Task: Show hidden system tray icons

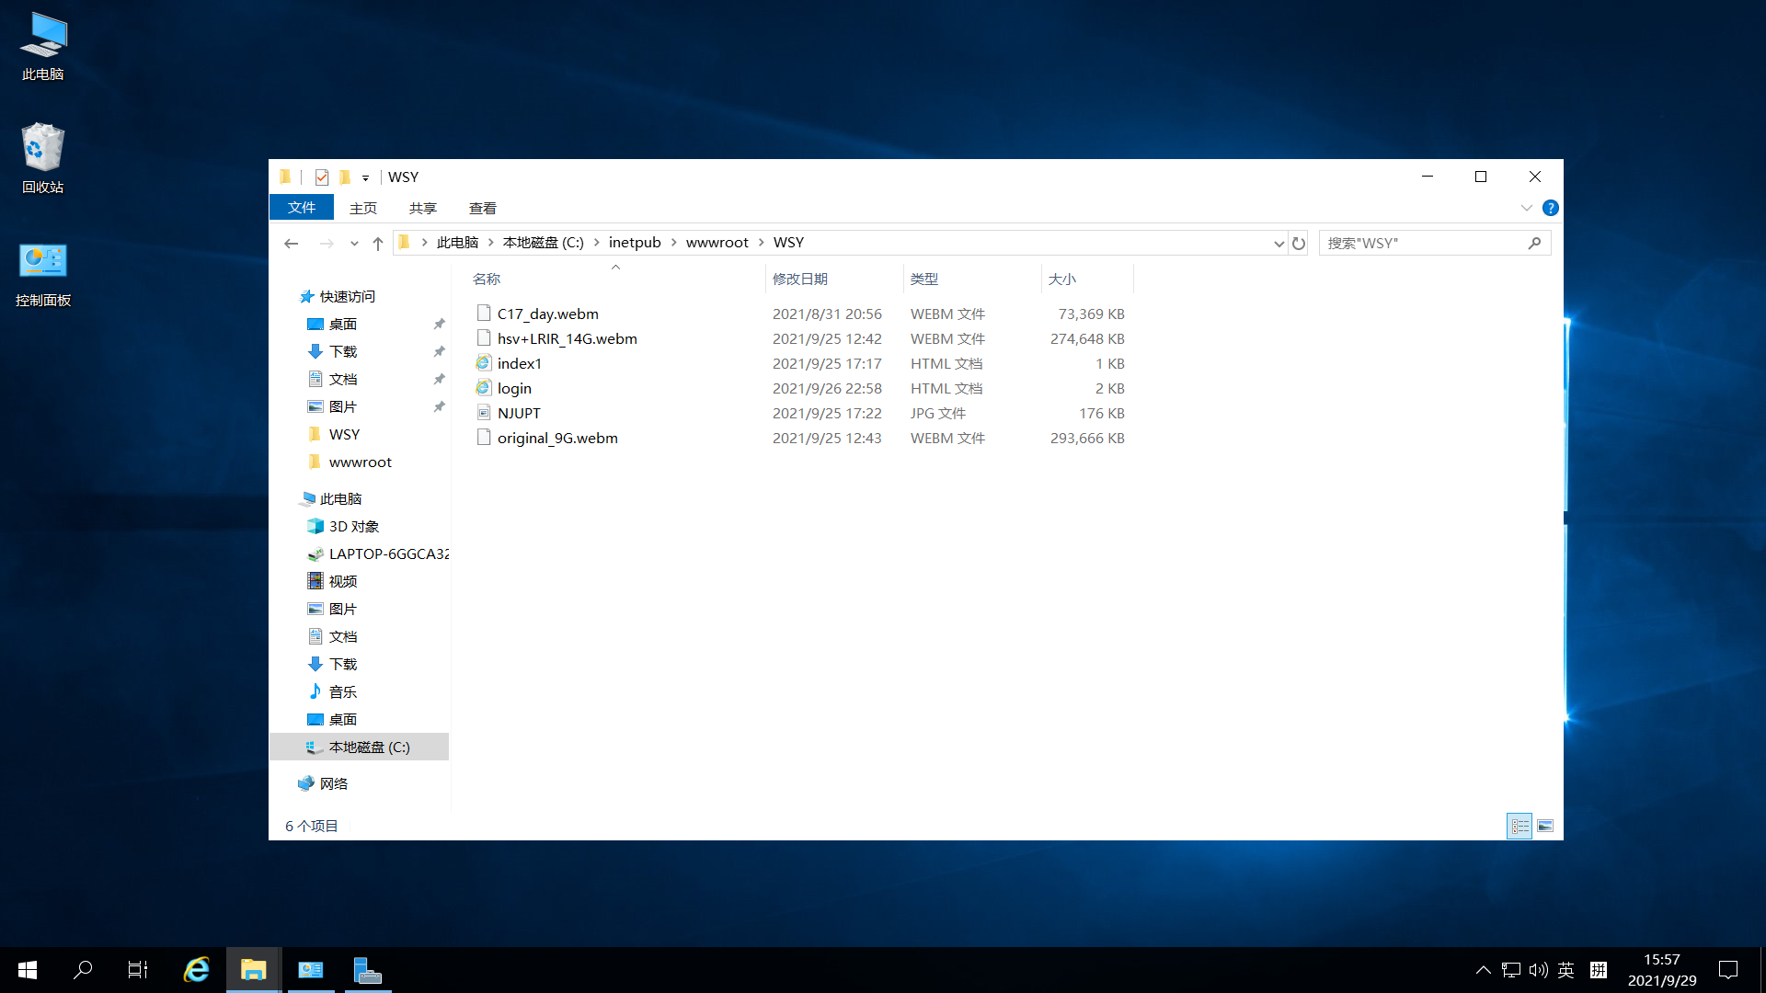Action: click(x=1483, y=970)
